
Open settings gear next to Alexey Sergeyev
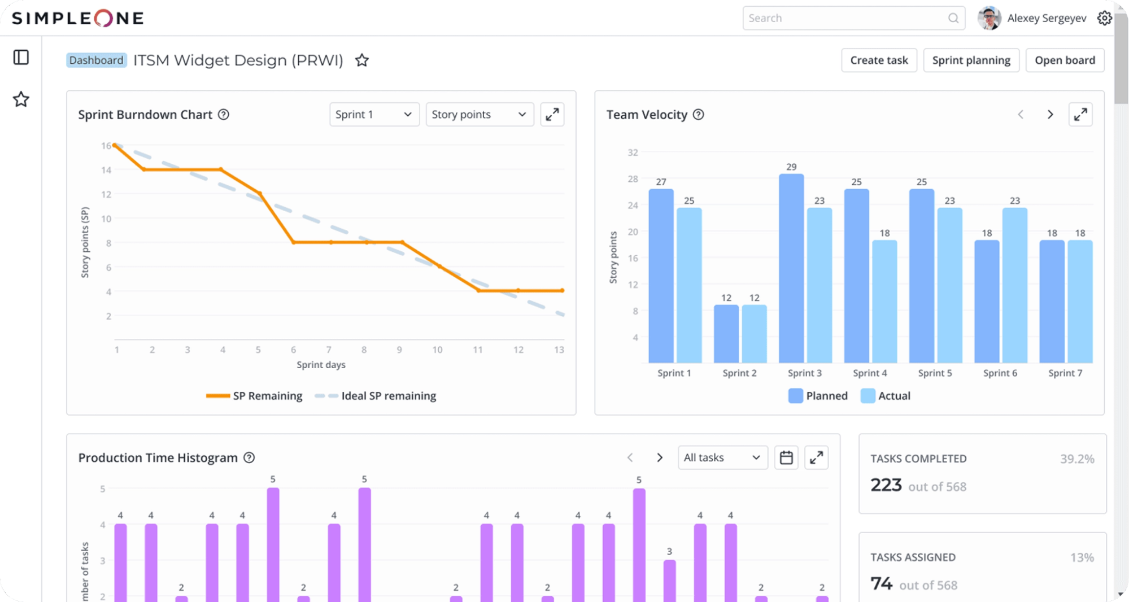point(1105,18)
